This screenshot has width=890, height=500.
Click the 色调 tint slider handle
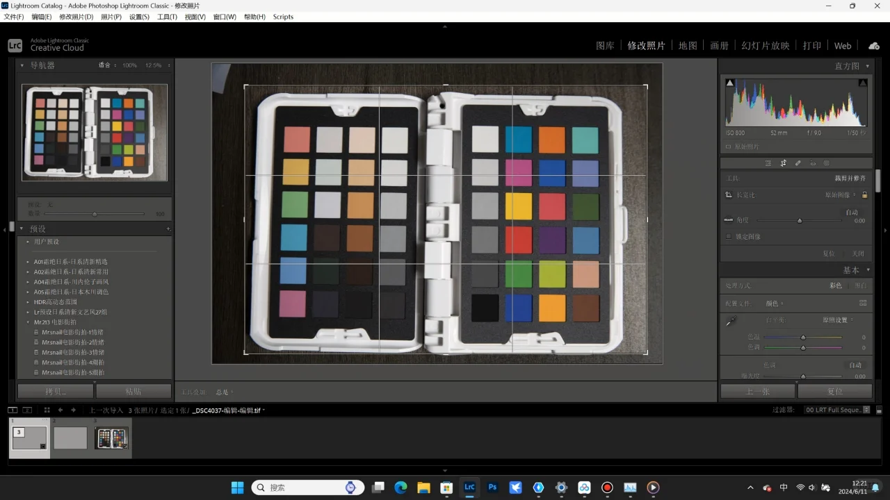tap(803, 347)
